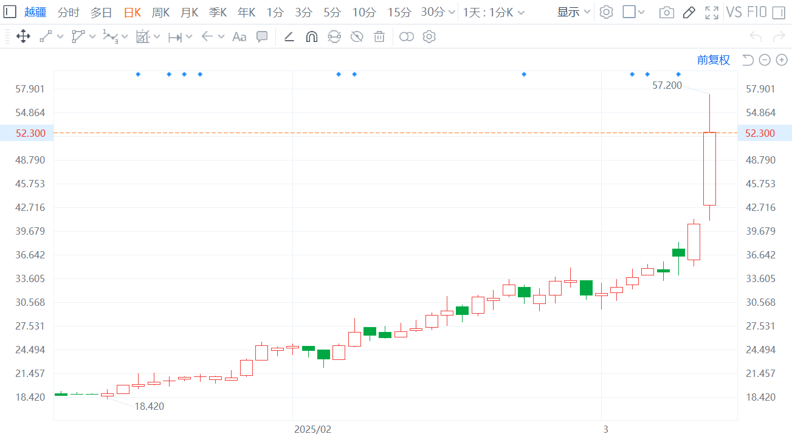Expand the line tool dropdown arrow
Screen dimensions: 792x442
click(60, 37)
